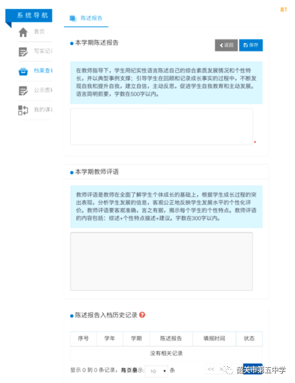Click the 陈述报告 tab icon
The image size is (295, 383).
click(x=73, y=18)
